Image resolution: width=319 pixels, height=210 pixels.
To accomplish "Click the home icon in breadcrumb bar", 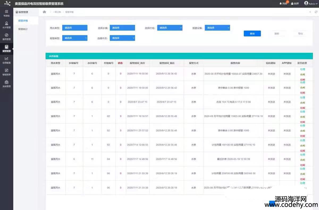I will pyautogui.click(x=44, y=12).
